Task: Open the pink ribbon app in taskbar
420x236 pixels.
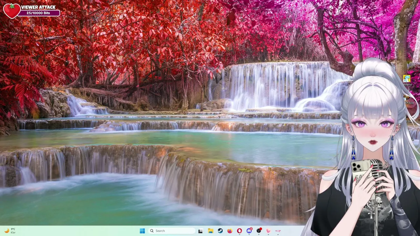Action: (278, 231)
